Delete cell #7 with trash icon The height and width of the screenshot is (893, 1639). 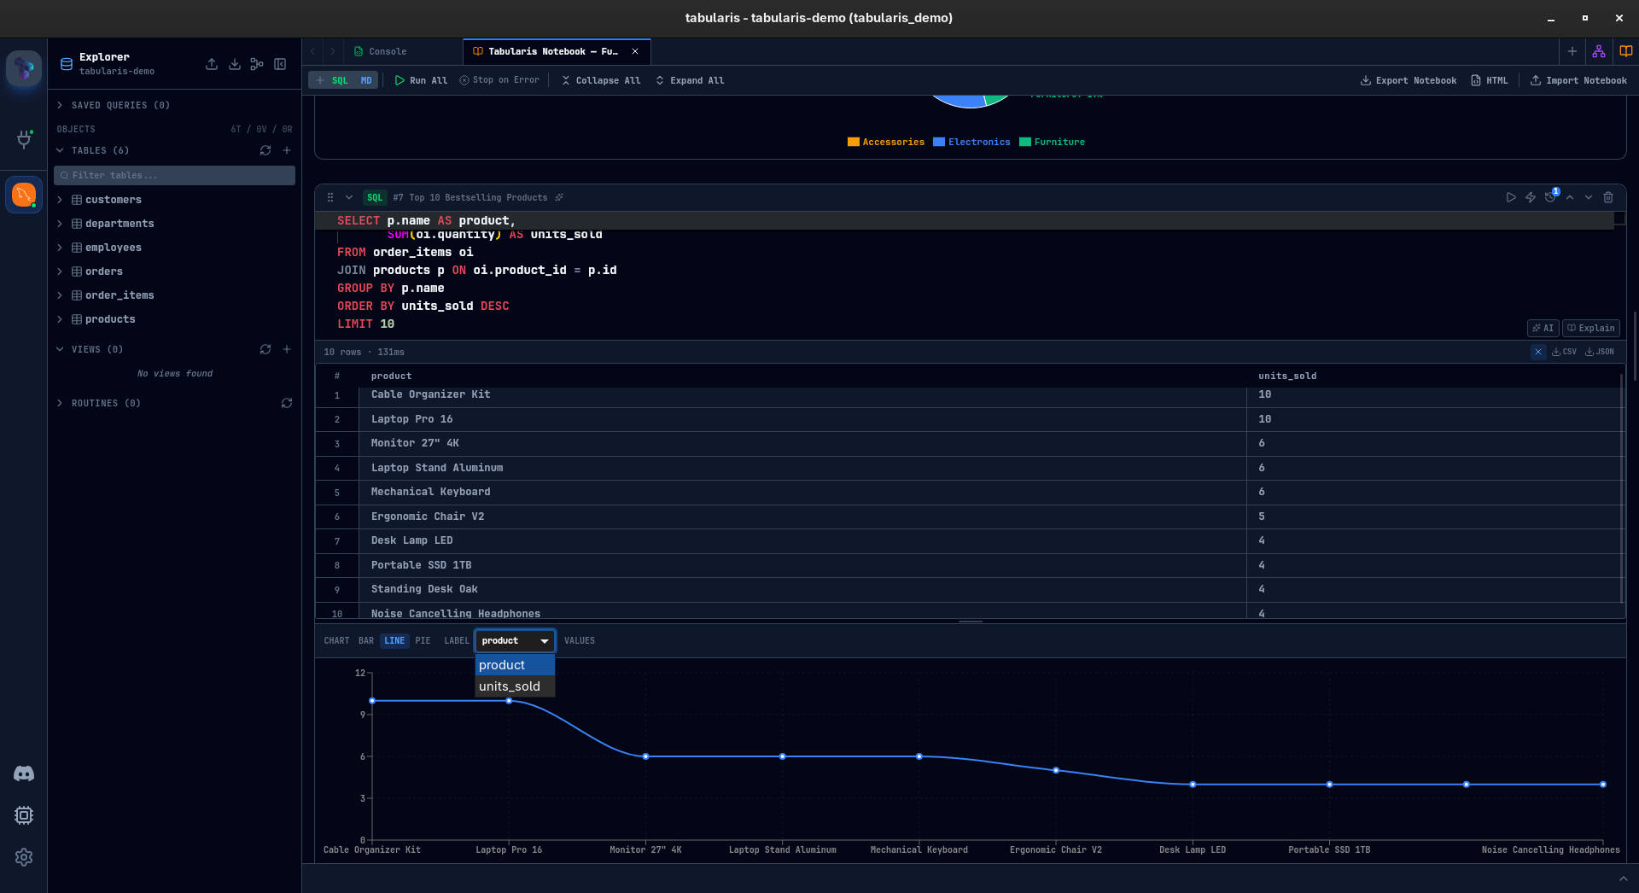(1608, 197)
